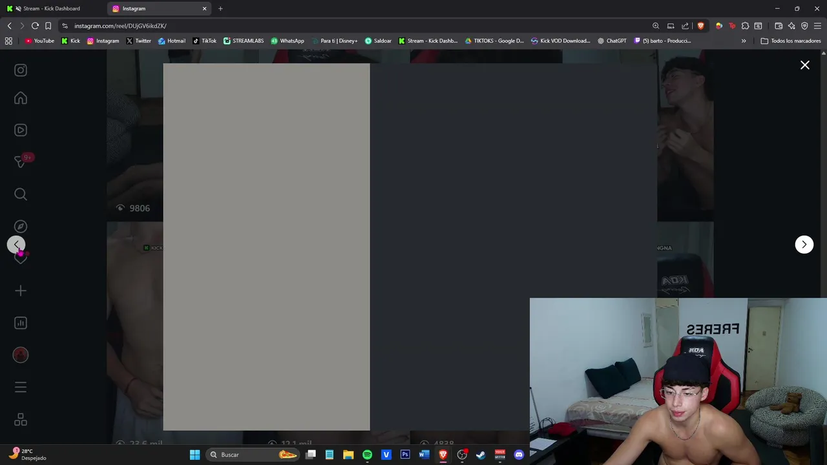Open YouTube bookmark
Viewport: 827px width, 465px height.
point(39,41)
